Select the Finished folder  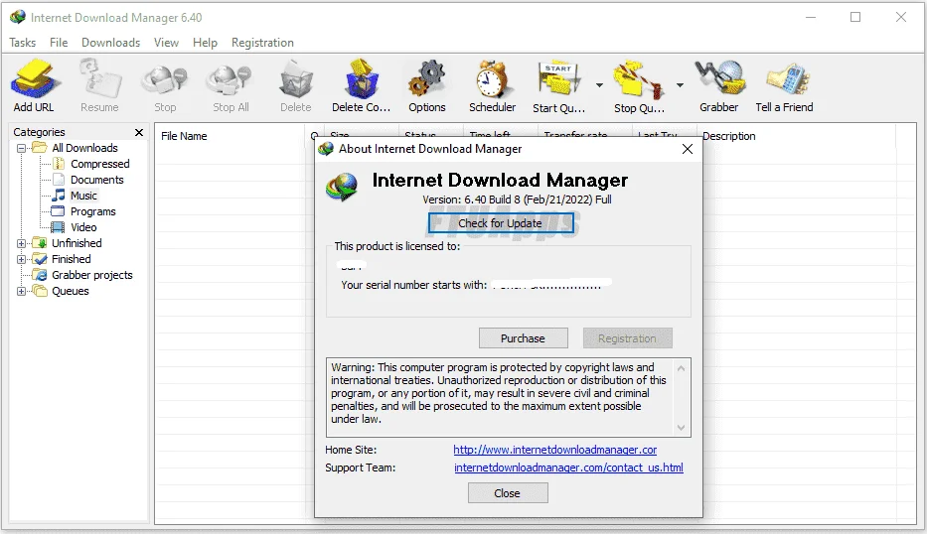click(x=71, y=259)
